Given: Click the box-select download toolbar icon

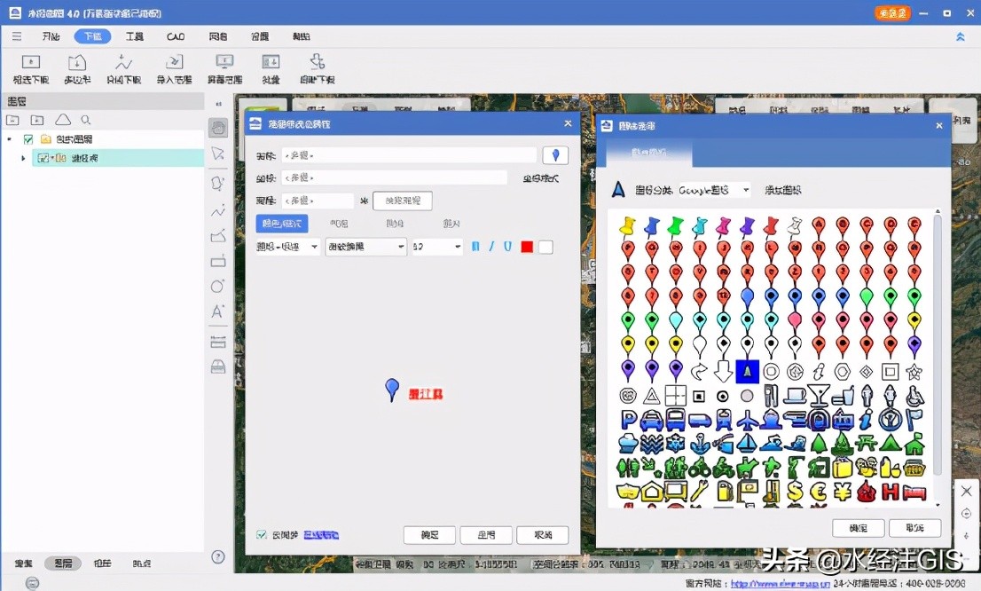Looking at the screenshot, I should (31, 69).
